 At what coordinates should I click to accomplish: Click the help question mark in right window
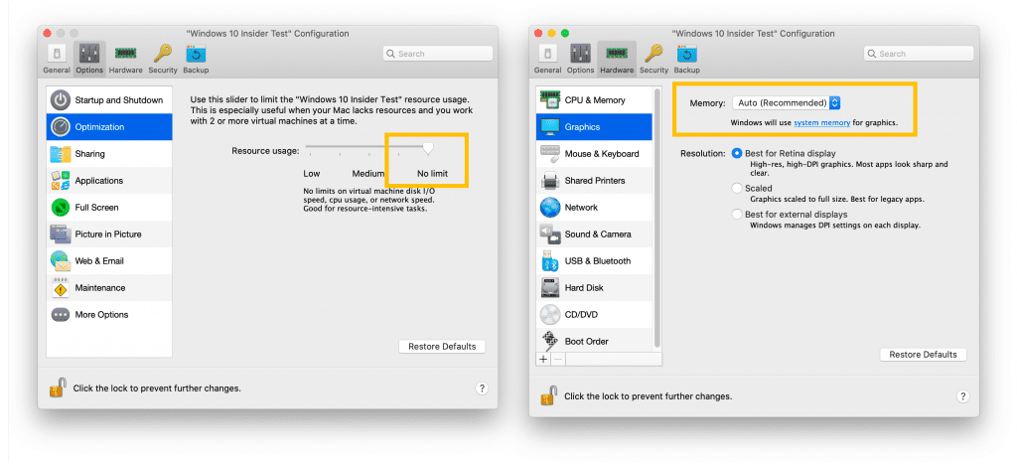click(962, 395)
